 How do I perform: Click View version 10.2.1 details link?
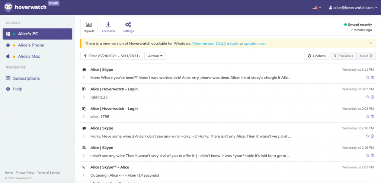(x=215, y=44)
